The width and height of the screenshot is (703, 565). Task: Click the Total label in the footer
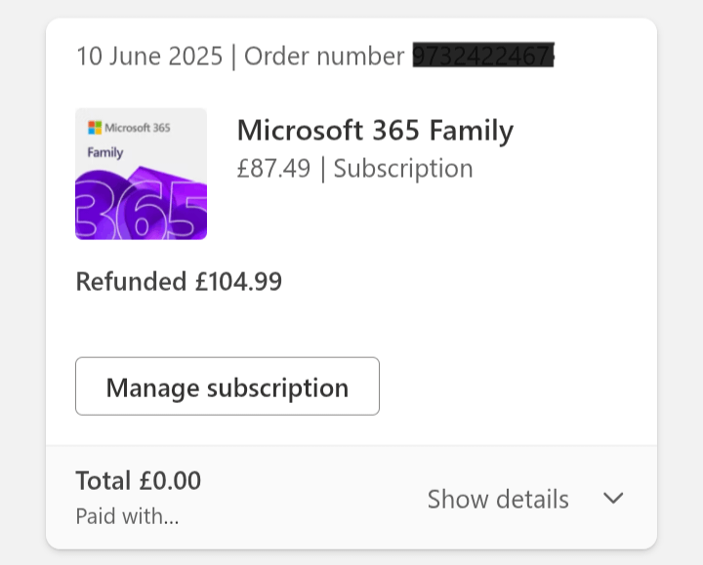point(103,480)
